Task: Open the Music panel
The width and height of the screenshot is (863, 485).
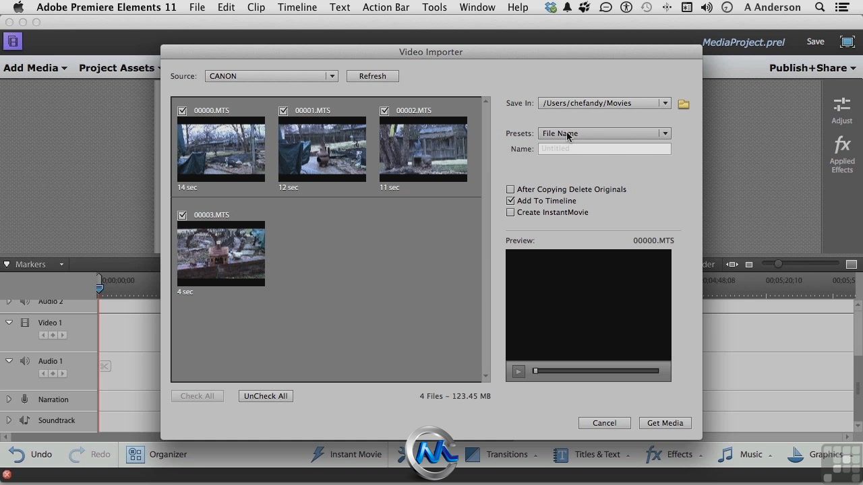Action: click(744, 455)
